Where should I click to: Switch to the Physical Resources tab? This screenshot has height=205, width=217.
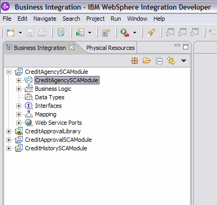[x=110, y=48]
